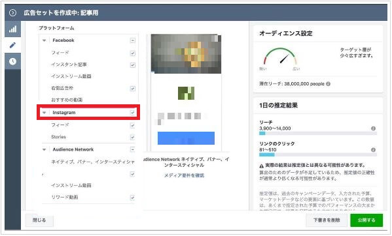392x236 pixels.
Task: Select the インストリーム動画 row under Facebook
Action: 71,76
